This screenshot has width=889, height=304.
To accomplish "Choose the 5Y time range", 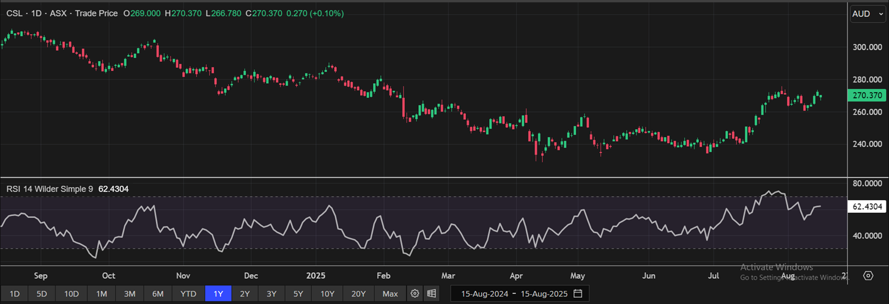I will point(298,294).
